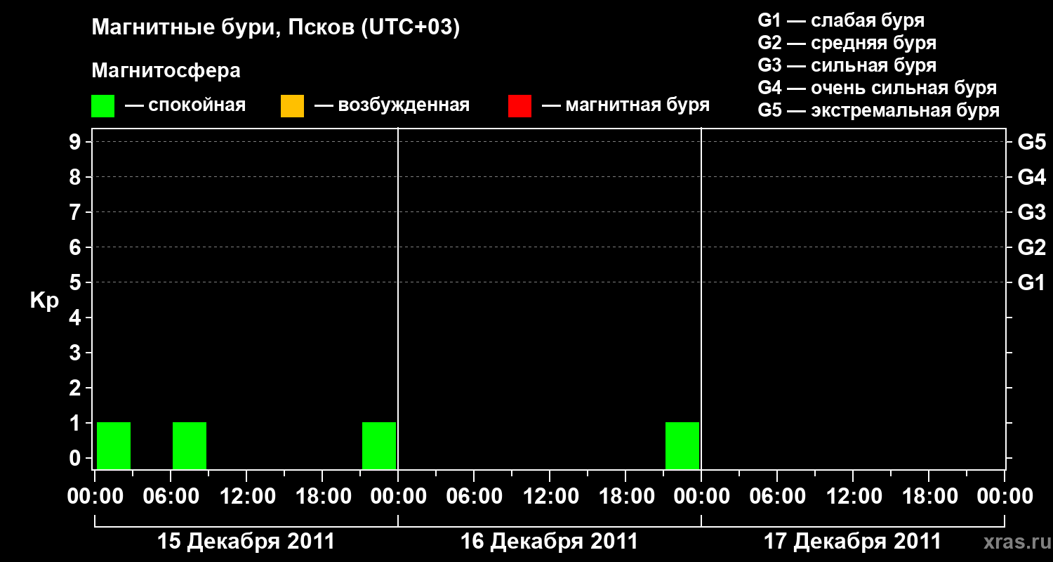Click the green bar at 06:00–09:00 on 15 December
Viewport: 1053px width, 562px height.
[190, 445]
